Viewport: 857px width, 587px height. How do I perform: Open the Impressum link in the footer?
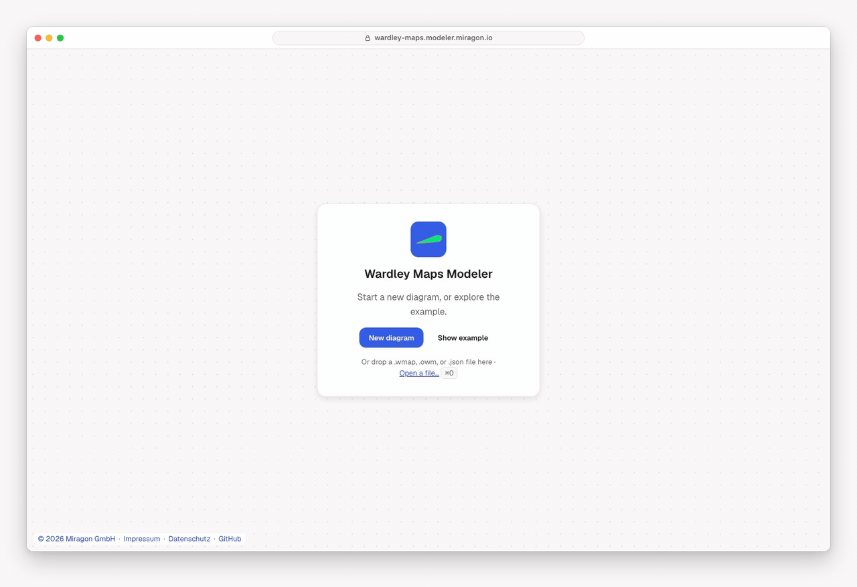(x=142, y=539)
